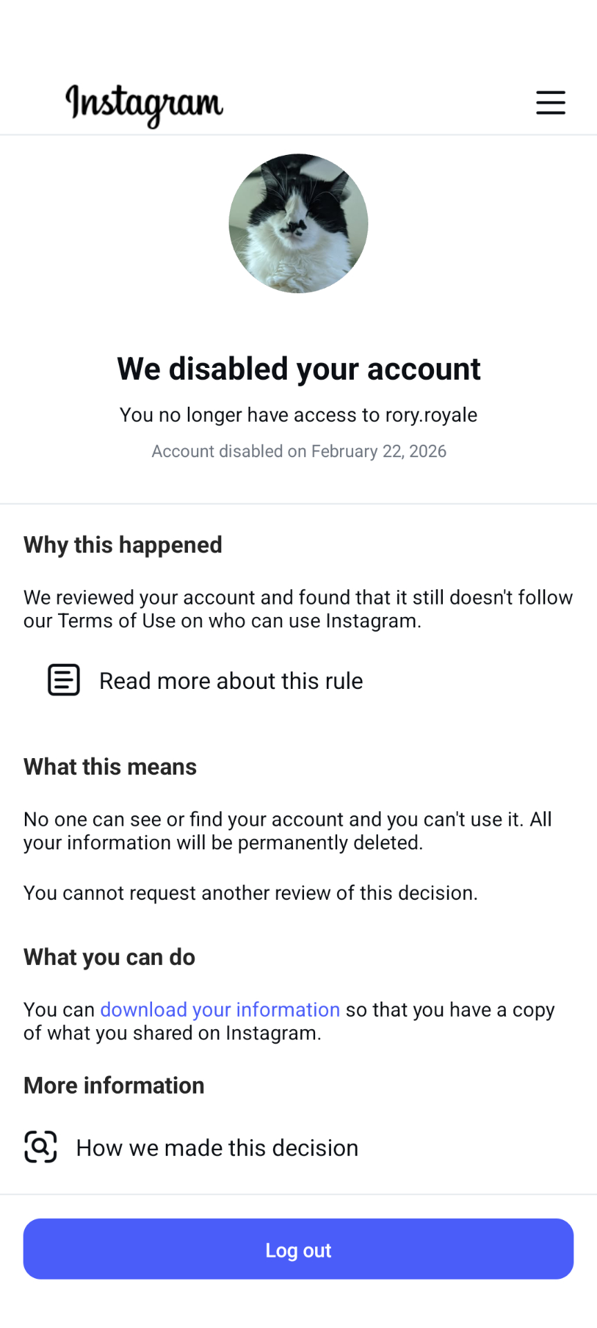Click the "More information" heading

[x=114, y=1086]
